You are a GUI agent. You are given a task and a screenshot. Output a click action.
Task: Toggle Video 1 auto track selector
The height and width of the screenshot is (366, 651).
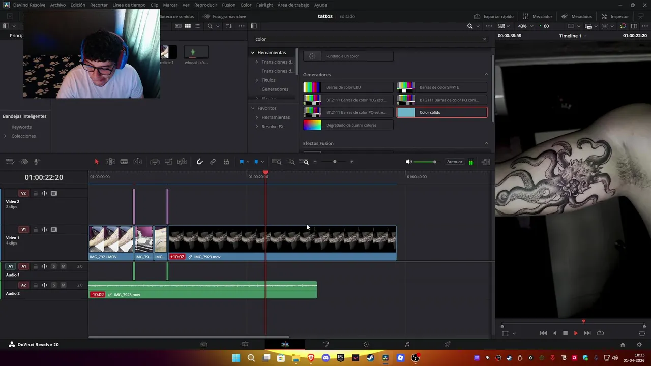pyautogui.click(x=44, y=229)
